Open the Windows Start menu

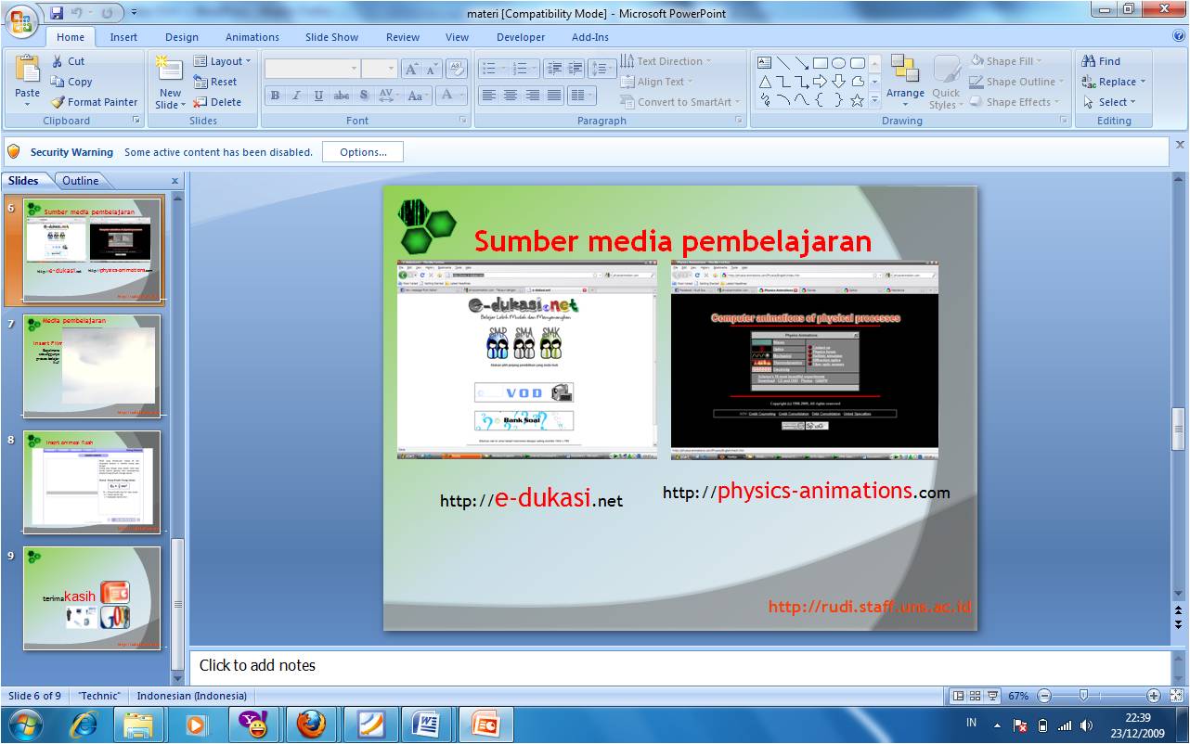tap(23, 724)
